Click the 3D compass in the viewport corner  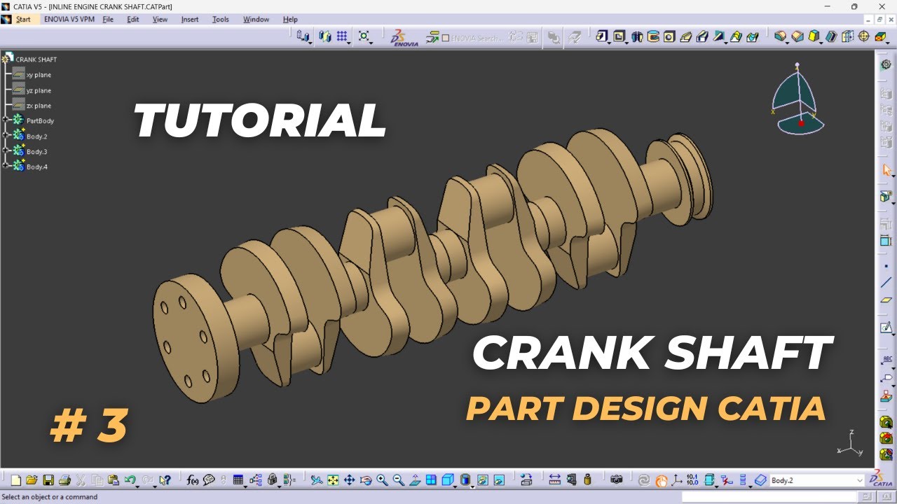tap(797, 99)
